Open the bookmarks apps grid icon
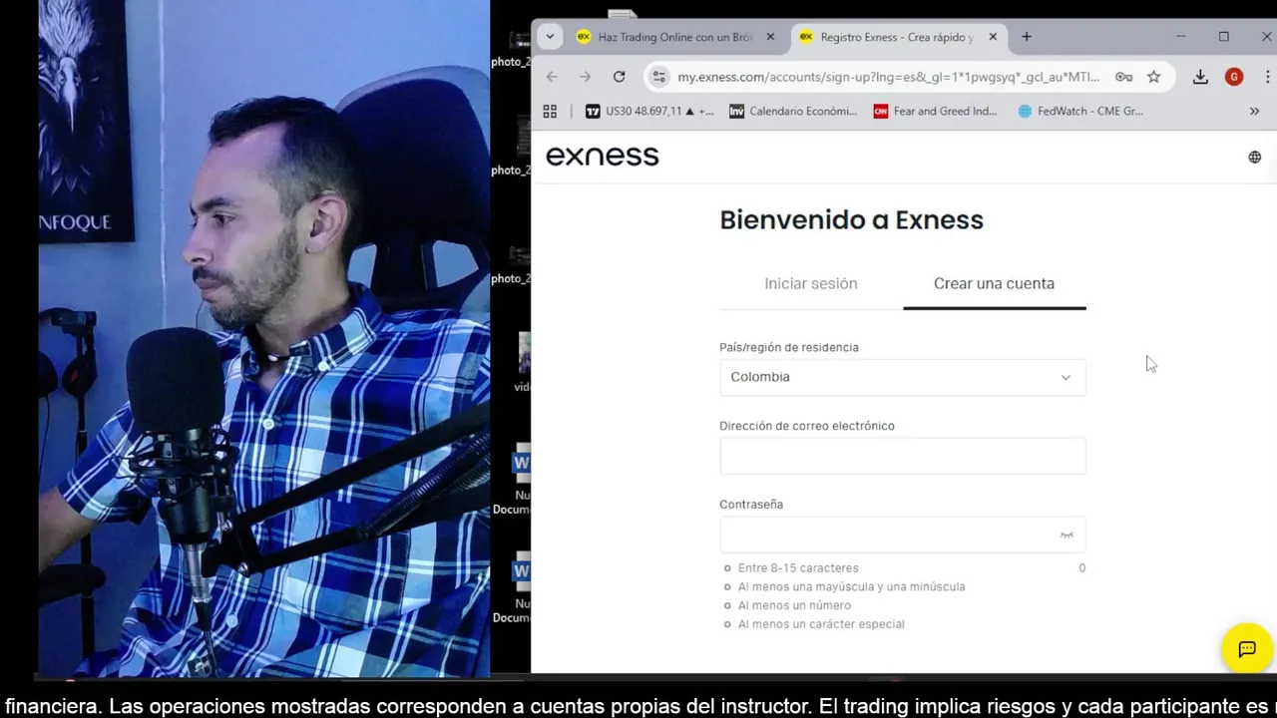 550,111
